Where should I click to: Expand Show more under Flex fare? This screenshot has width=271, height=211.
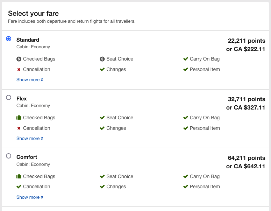click(x=30, y=139)
